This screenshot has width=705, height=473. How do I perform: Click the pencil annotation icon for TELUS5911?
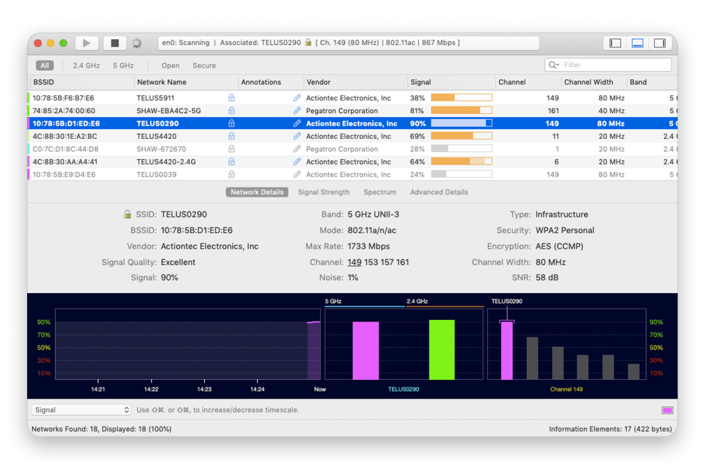click(297, 98)
